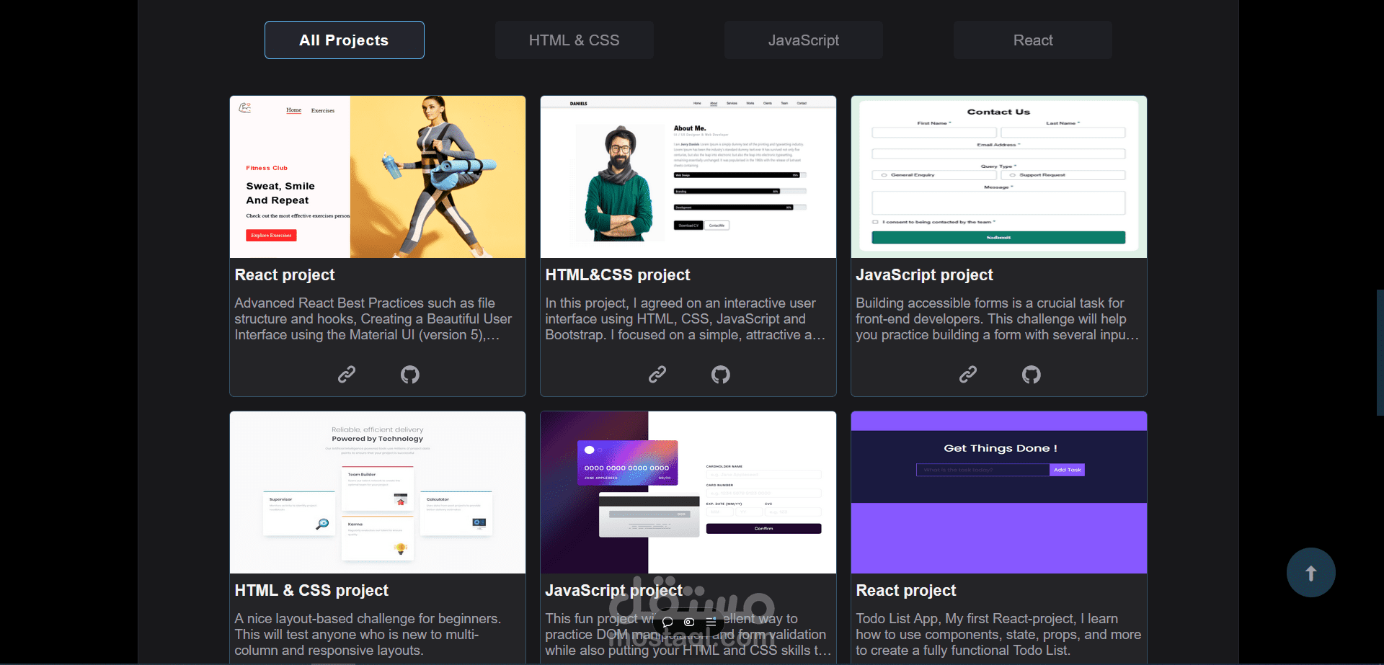Filter projects by JavaScript tab
Image resolution: width=1384 pixels, height=665 pixels.
[x=804, y=40]
